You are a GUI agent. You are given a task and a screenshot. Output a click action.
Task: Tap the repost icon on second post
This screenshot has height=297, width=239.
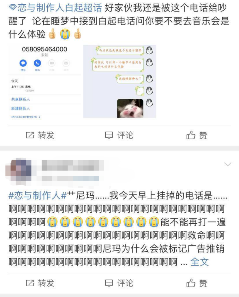click(x=30, y=283)
